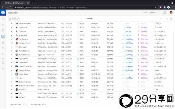This screenshot has height=109, width=175.
Task: Expand the Mijia row
Action: 11,78
